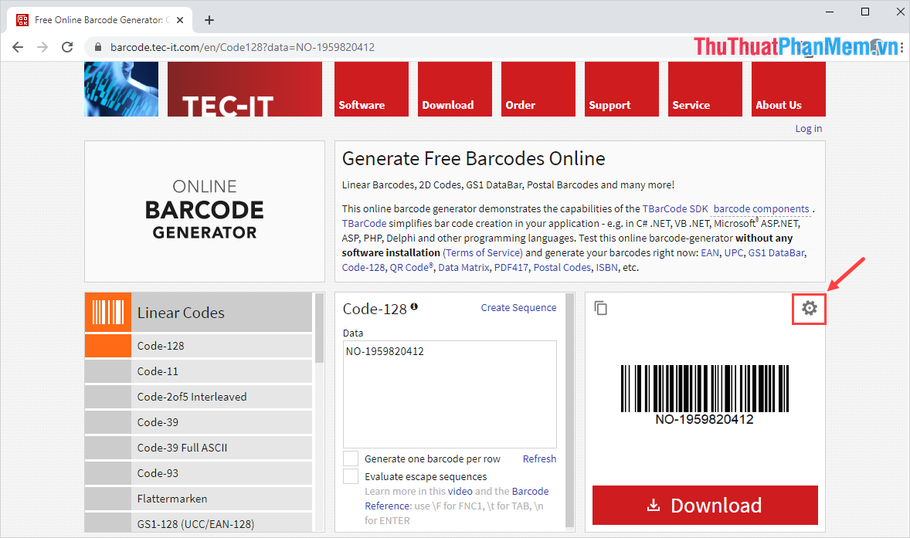Open a new browser tab
The image size is (910, 538).
pos(209,20)
